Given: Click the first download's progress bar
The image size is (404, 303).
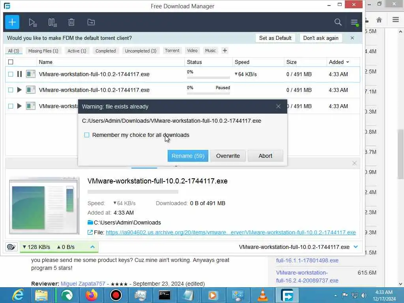Looking at the screenshot, I should (x=208, y=77).
